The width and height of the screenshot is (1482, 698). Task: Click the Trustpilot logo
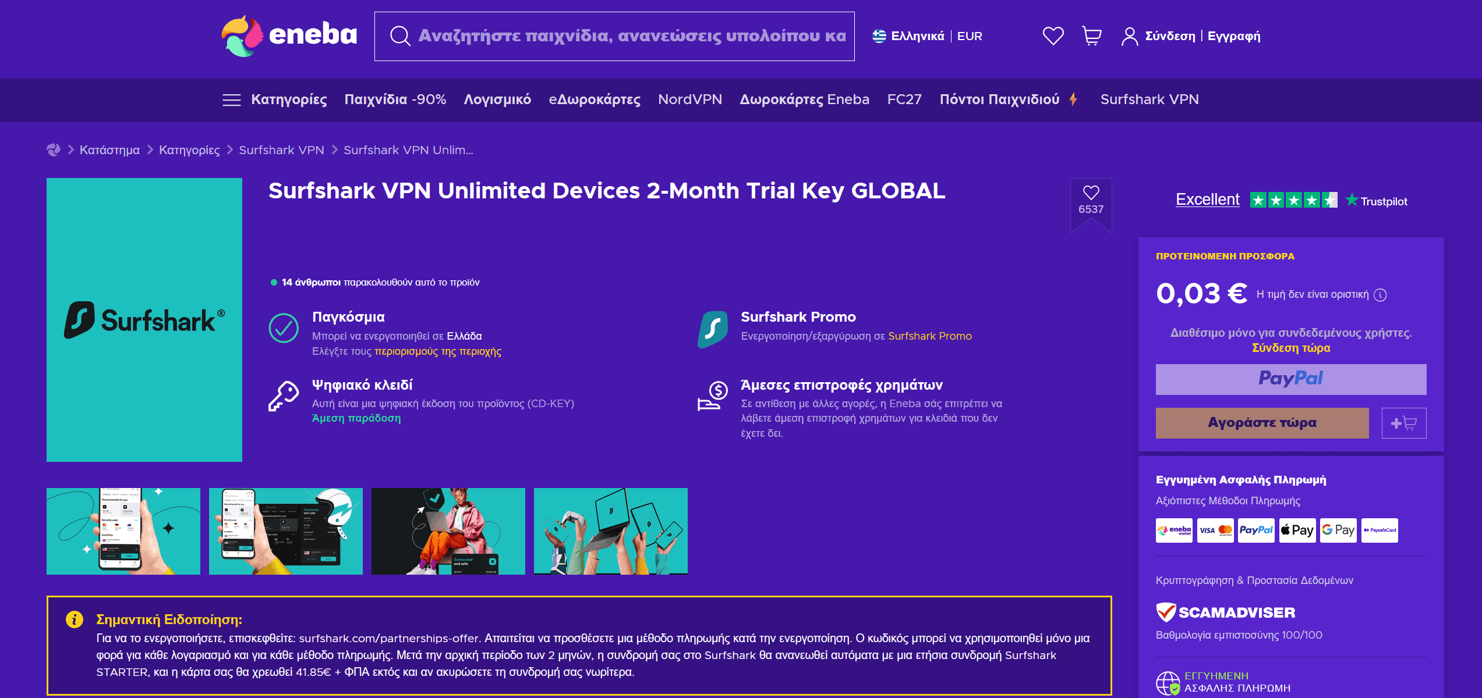(1377, 201)
